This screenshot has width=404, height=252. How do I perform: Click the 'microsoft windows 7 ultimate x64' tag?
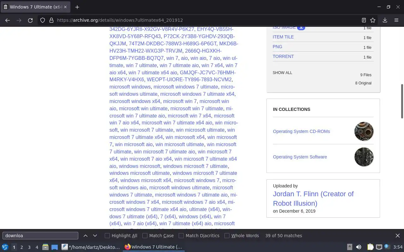tap(197, 94)
